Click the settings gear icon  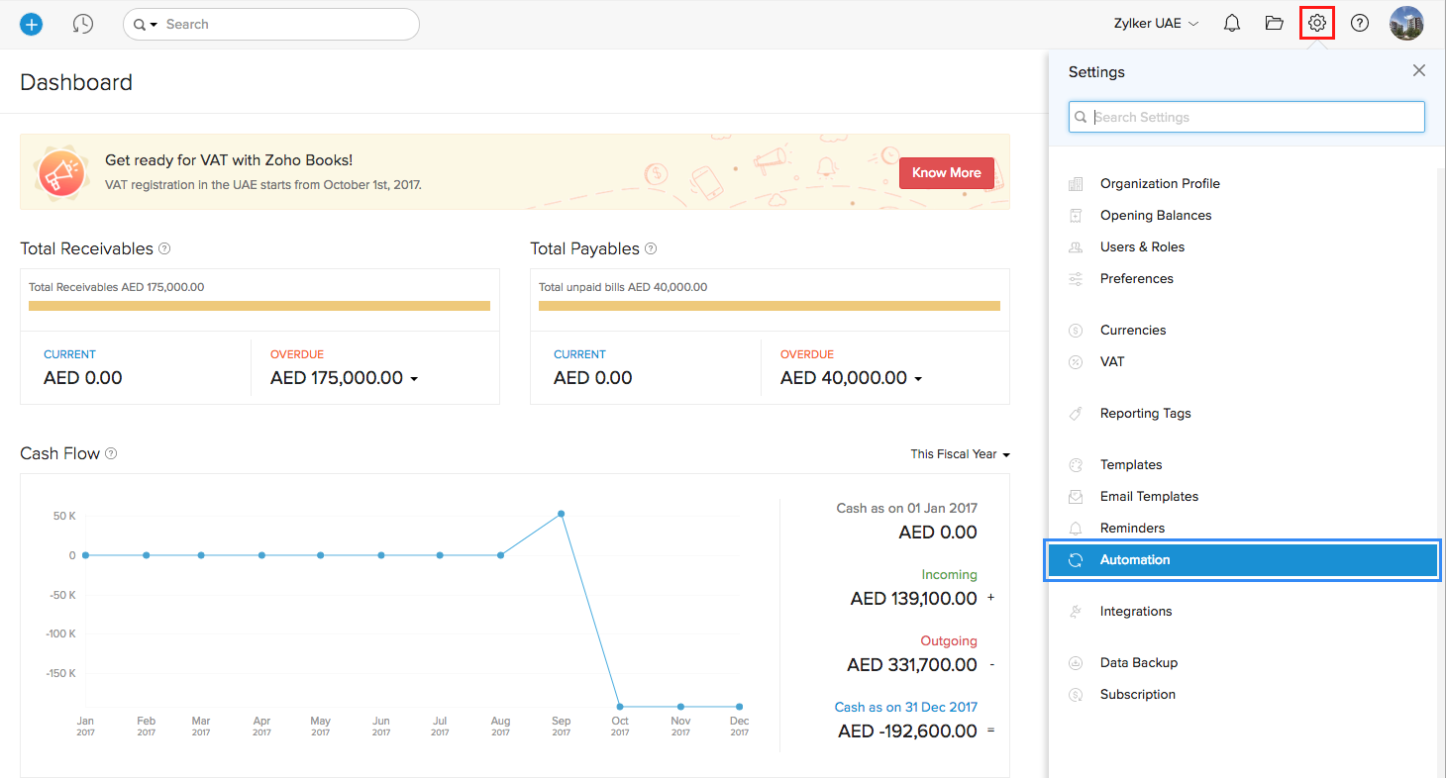pos(1317,23)
